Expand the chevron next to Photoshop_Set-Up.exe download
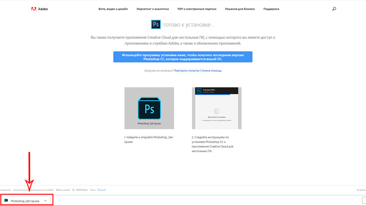 coord(45,201)
